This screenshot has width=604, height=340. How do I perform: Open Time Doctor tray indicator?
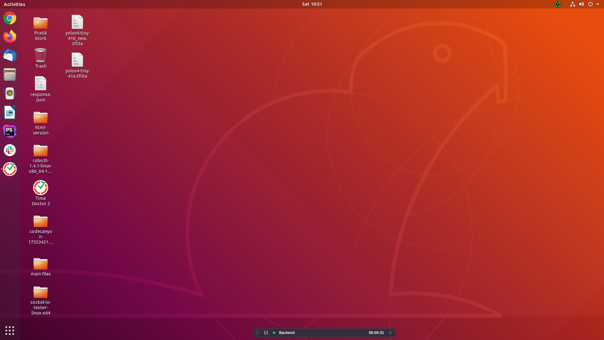(558, 4)
